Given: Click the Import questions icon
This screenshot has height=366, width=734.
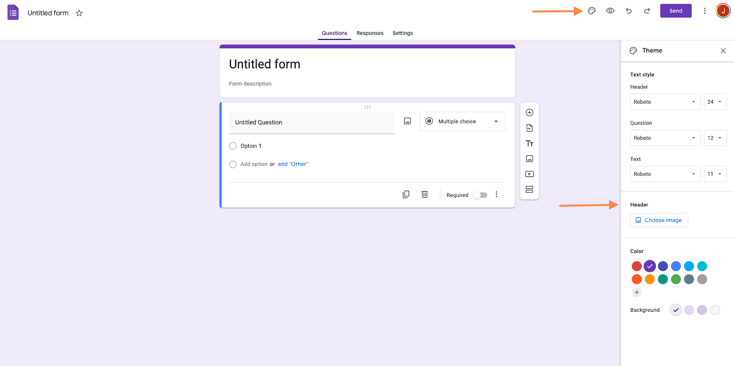Looking at the screenshot, I should click(x=529, y=128).
